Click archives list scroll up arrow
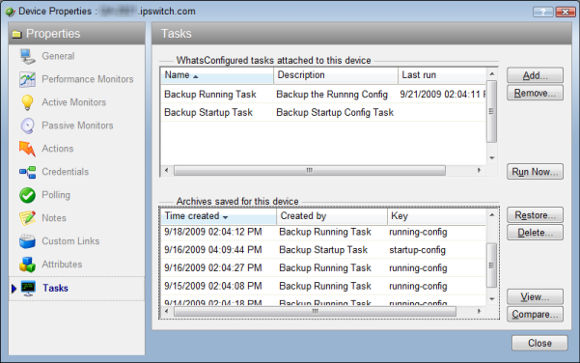The width and height of the screenshot is (580, 363). [x=491, y=215]
